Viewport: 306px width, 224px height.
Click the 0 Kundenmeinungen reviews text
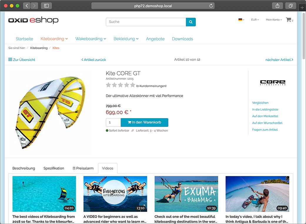(151, 86)
